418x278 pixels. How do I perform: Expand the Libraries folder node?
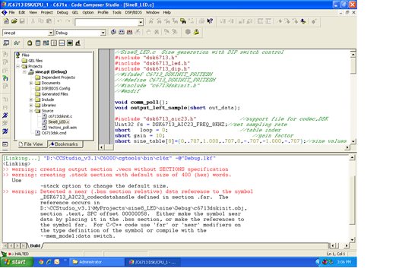[x=31, y=105]
